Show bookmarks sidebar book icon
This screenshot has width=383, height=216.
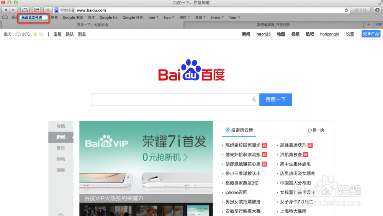coord(5,17)
